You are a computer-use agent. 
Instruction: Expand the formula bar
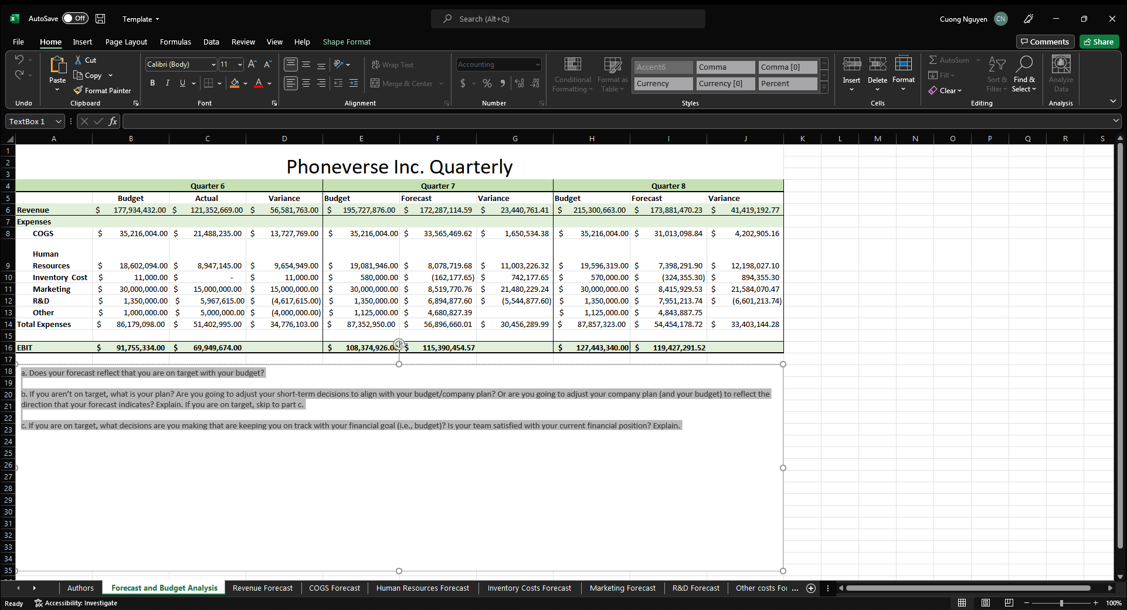1115,121
